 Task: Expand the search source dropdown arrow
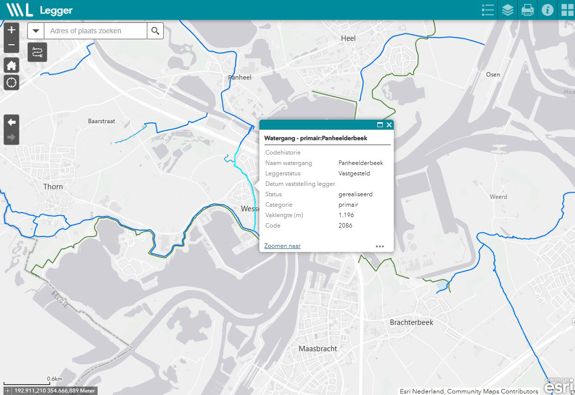tap(35, 30)
